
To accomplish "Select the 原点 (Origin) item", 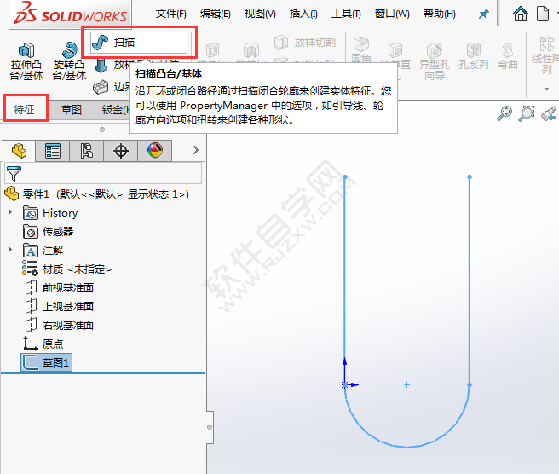I will pos(43,344).
